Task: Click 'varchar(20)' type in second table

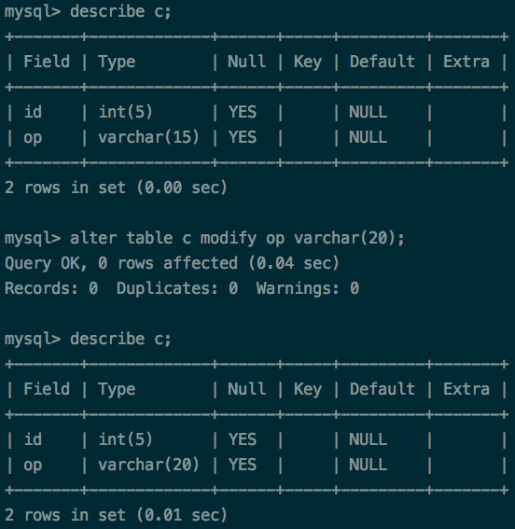Action: pyautogui.click(x=148, y=465)
